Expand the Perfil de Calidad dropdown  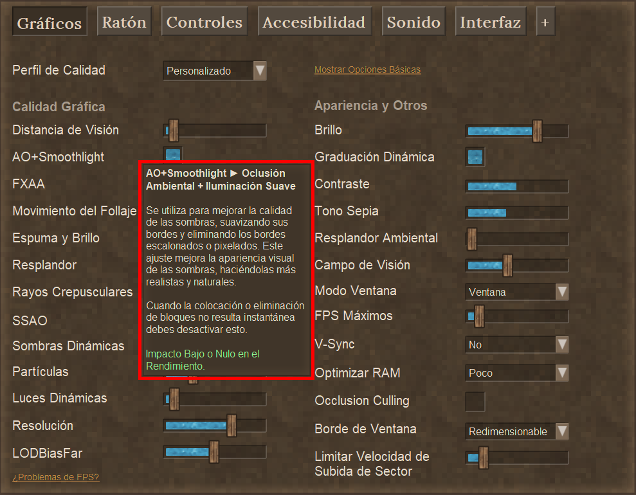(x=214, y=71)
